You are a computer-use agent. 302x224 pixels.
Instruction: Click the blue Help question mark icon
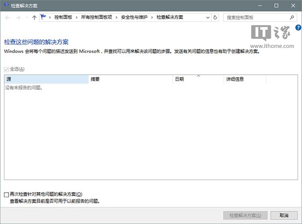(x=298, y=35)
